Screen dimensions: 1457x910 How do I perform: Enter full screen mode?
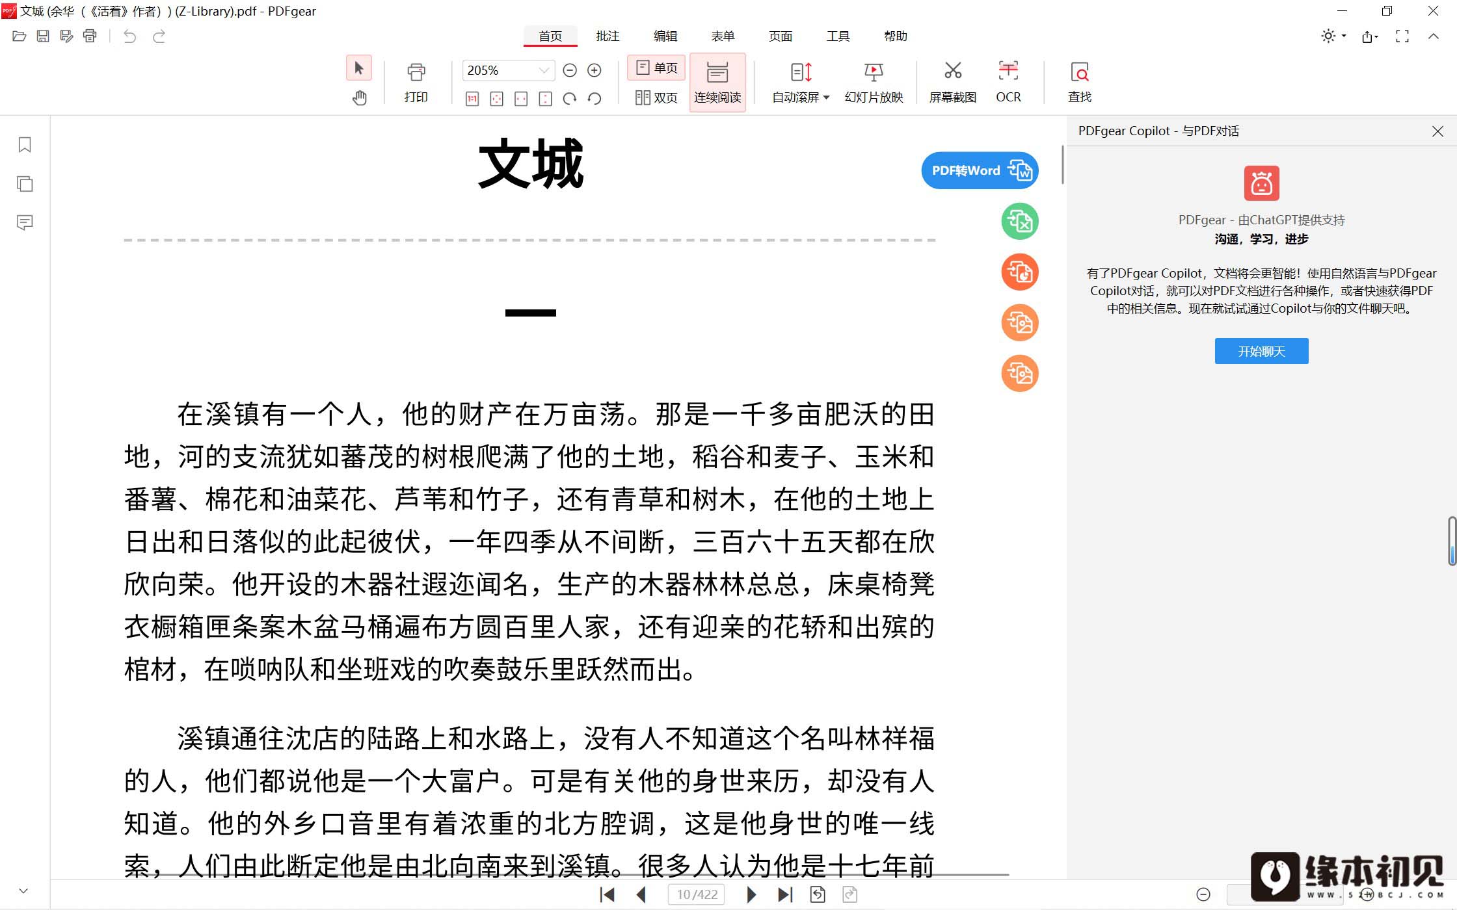click(1402, 36)
